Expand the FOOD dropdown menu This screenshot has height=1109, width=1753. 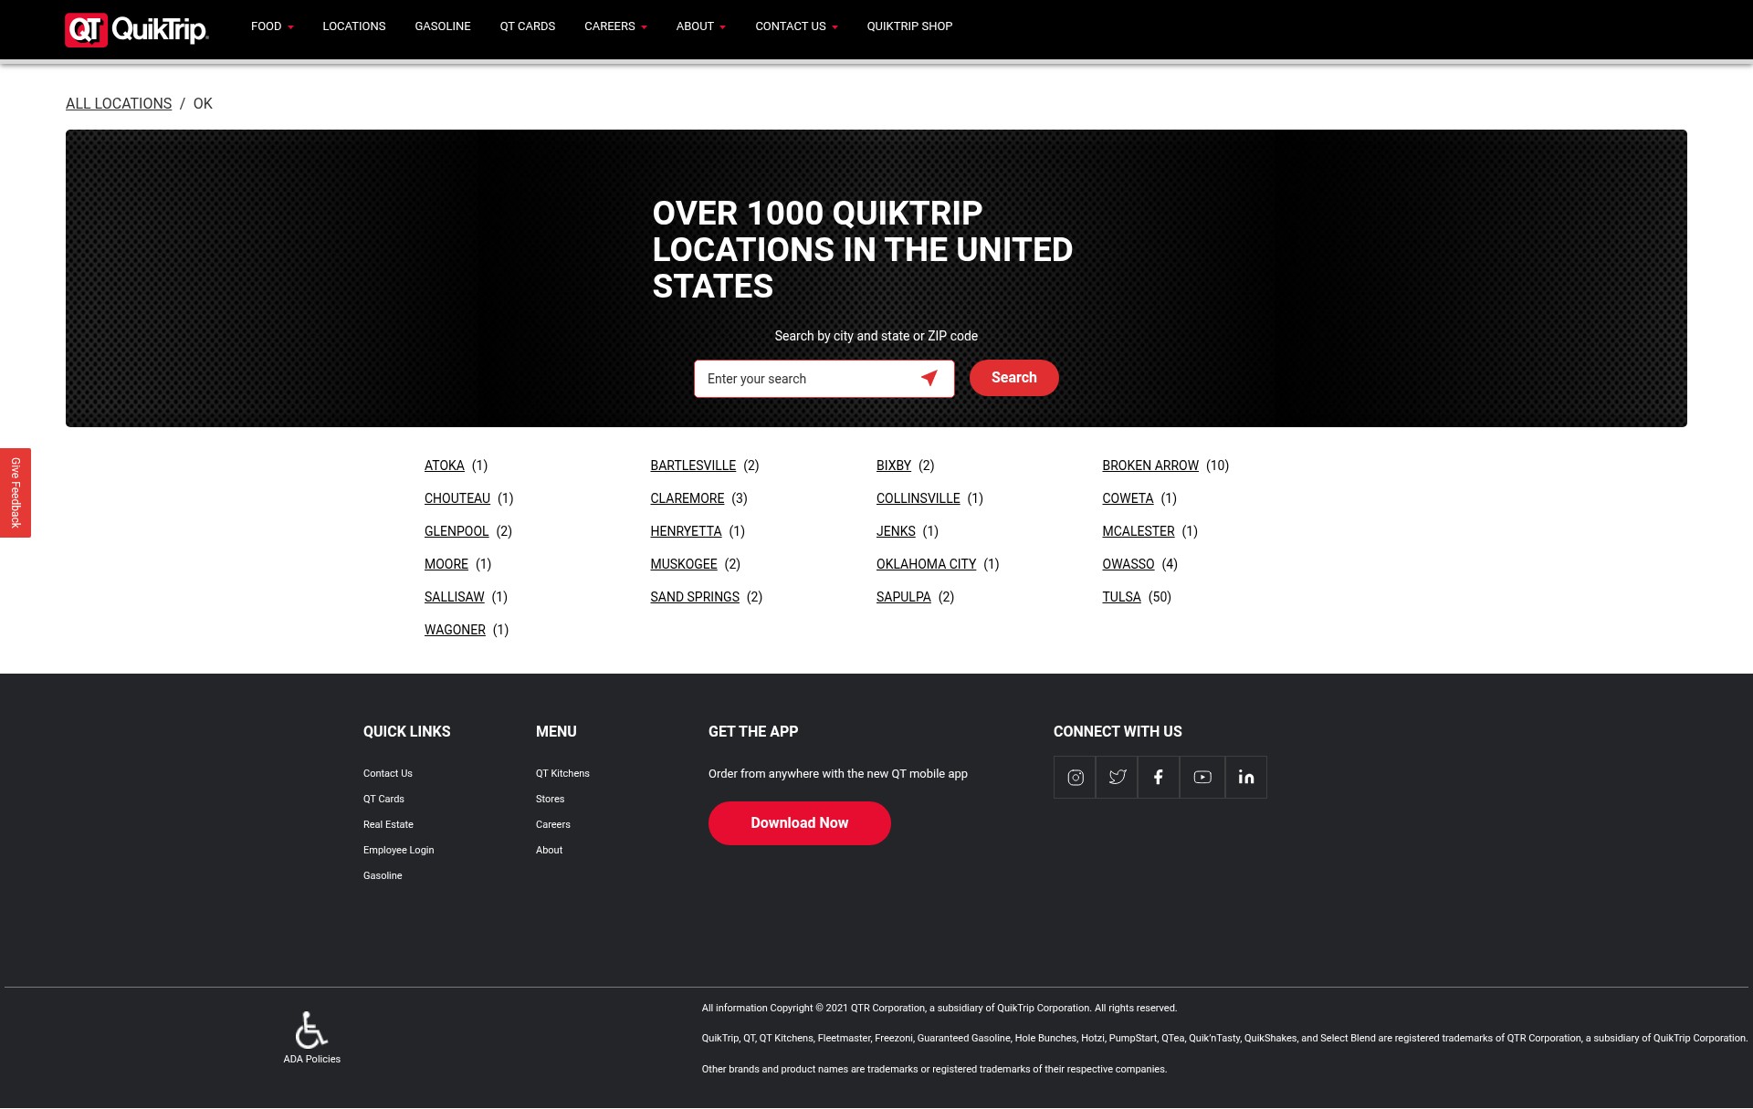click(272, 26)
